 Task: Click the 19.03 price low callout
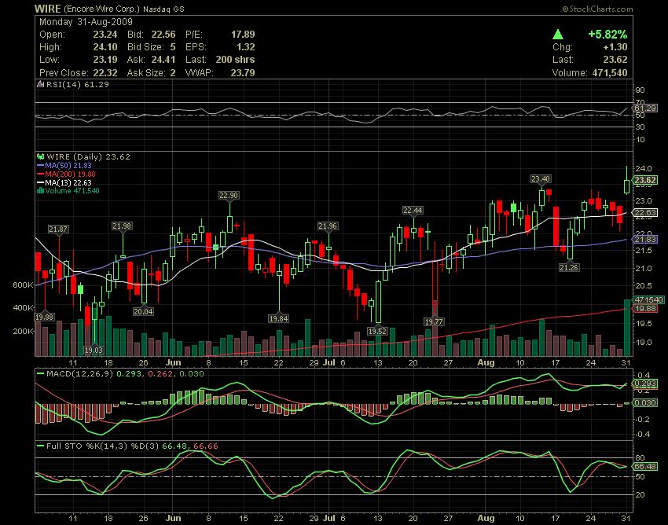(94, 351)
